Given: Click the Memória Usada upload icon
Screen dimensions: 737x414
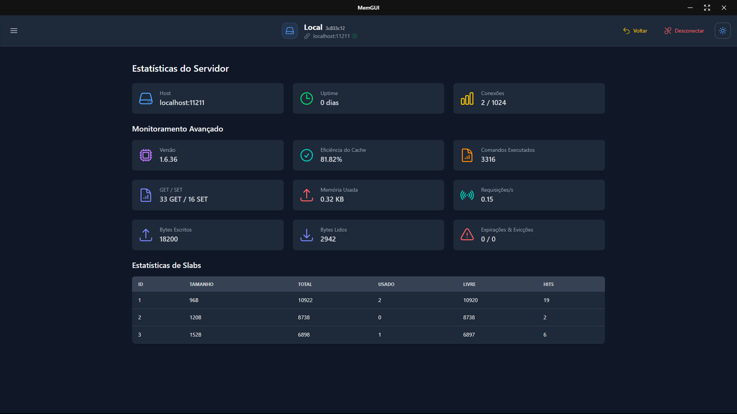Looking at the screenshot, I should [x=307, y=195].
